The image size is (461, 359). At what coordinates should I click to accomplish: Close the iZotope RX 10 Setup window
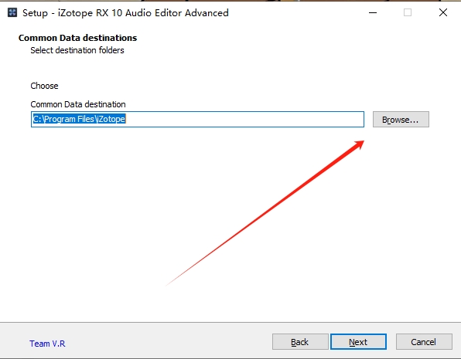coord(443,12)
